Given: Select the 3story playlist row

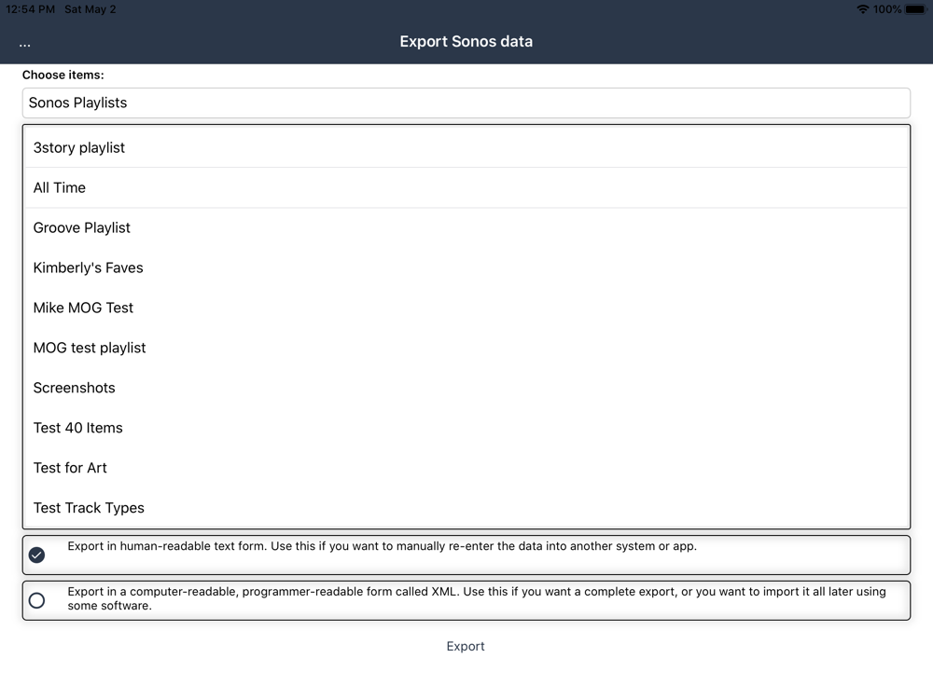Looking at the screenshot, I should coord(466,147).
